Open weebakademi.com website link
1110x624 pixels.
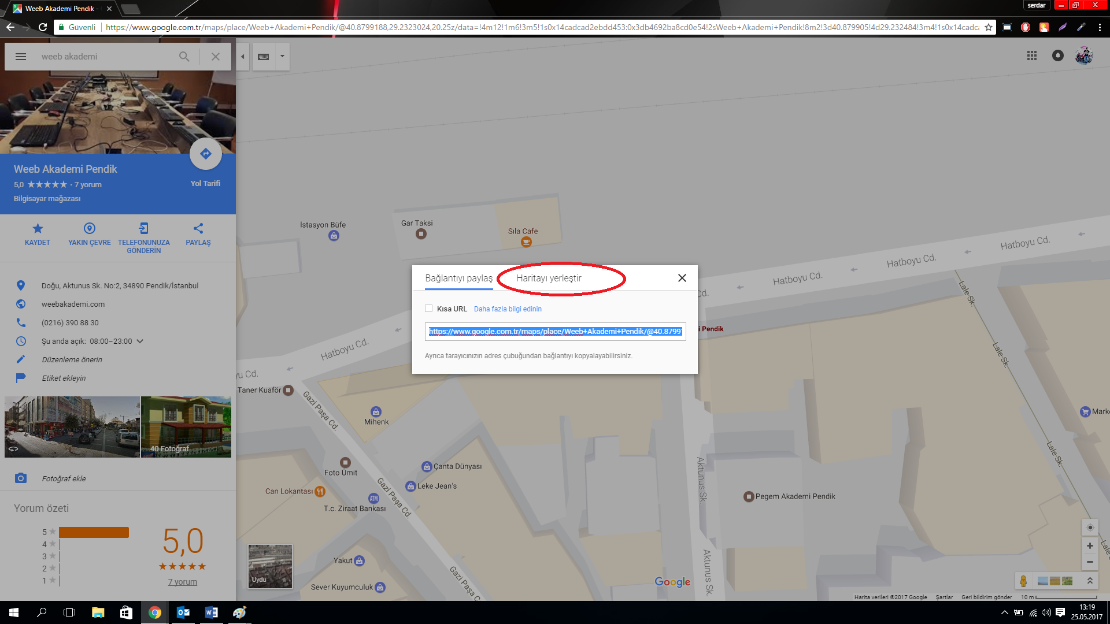(x=73, y=304)
